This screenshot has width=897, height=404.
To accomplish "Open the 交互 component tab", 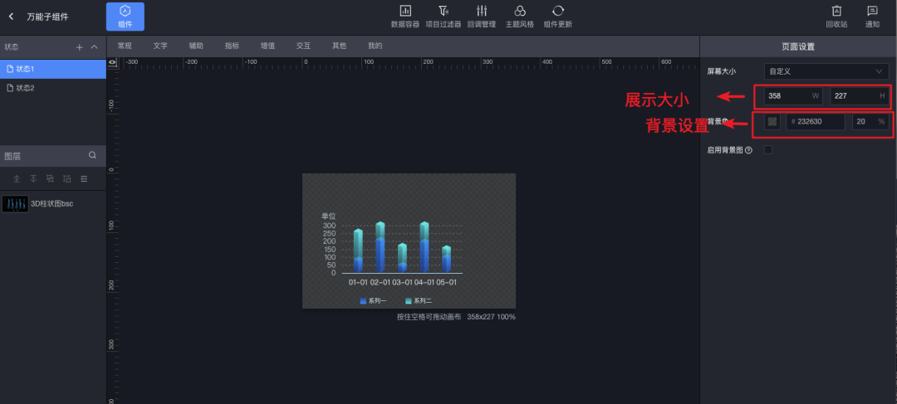I will 303,46.
